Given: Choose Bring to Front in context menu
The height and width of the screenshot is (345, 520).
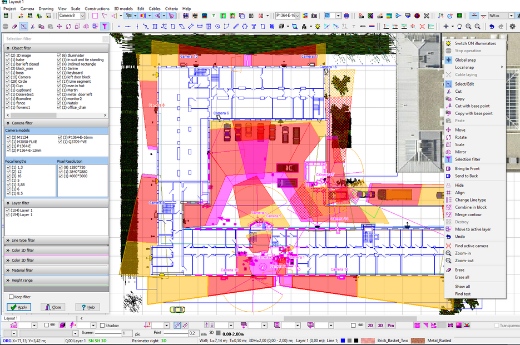Looking at the screenshot, I should (x=467, y=168).
